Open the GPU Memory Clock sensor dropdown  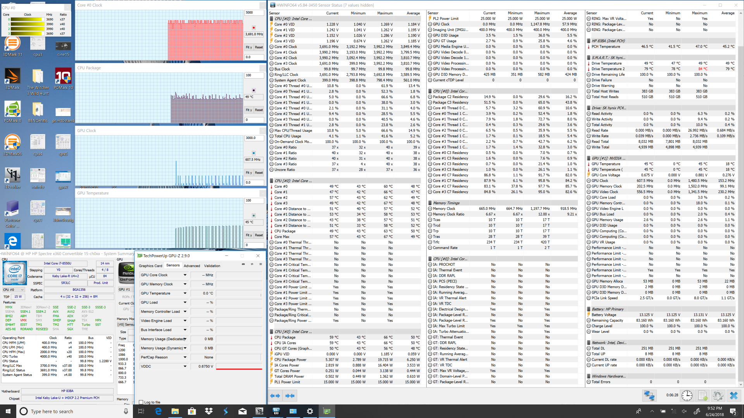coord(185,284)
